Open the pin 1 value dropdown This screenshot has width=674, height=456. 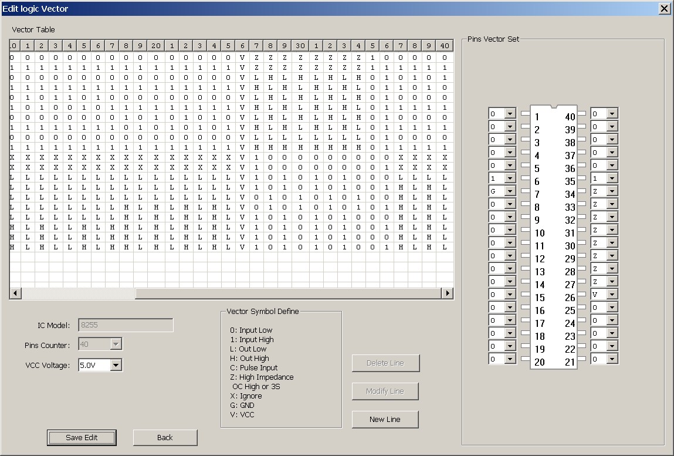(x=510, y=114)
